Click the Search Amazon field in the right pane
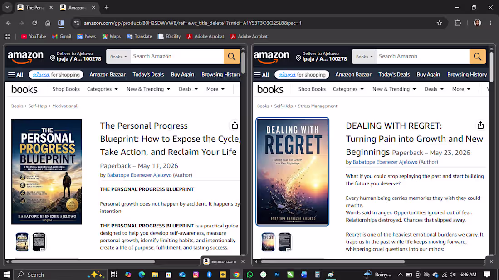 pos(423,57)
